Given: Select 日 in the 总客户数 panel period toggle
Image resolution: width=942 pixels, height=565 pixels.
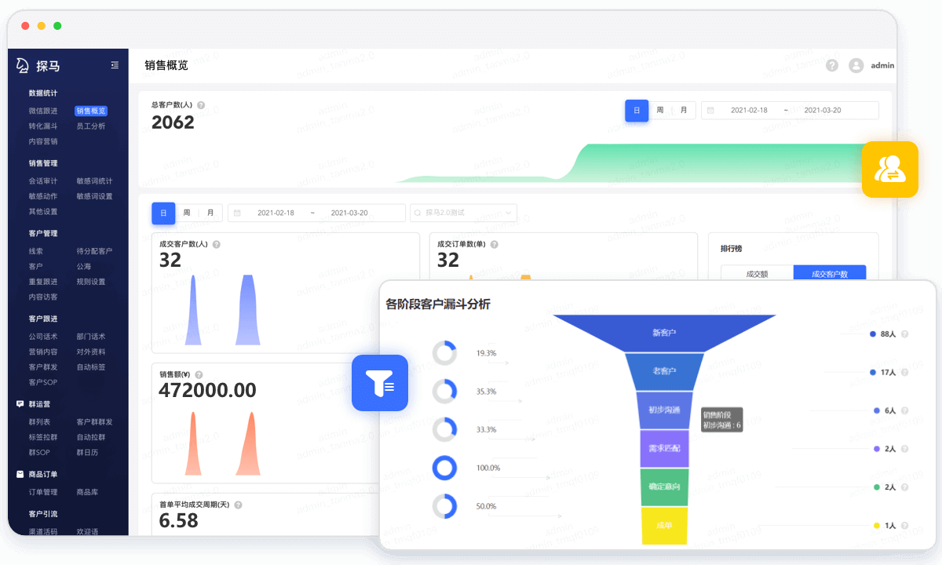Looking at the screenshot, I should [637, 111].
